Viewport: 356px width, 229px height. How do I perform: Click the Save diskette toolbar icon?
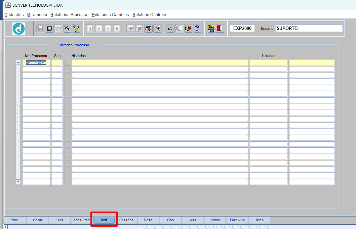[40, 29]
